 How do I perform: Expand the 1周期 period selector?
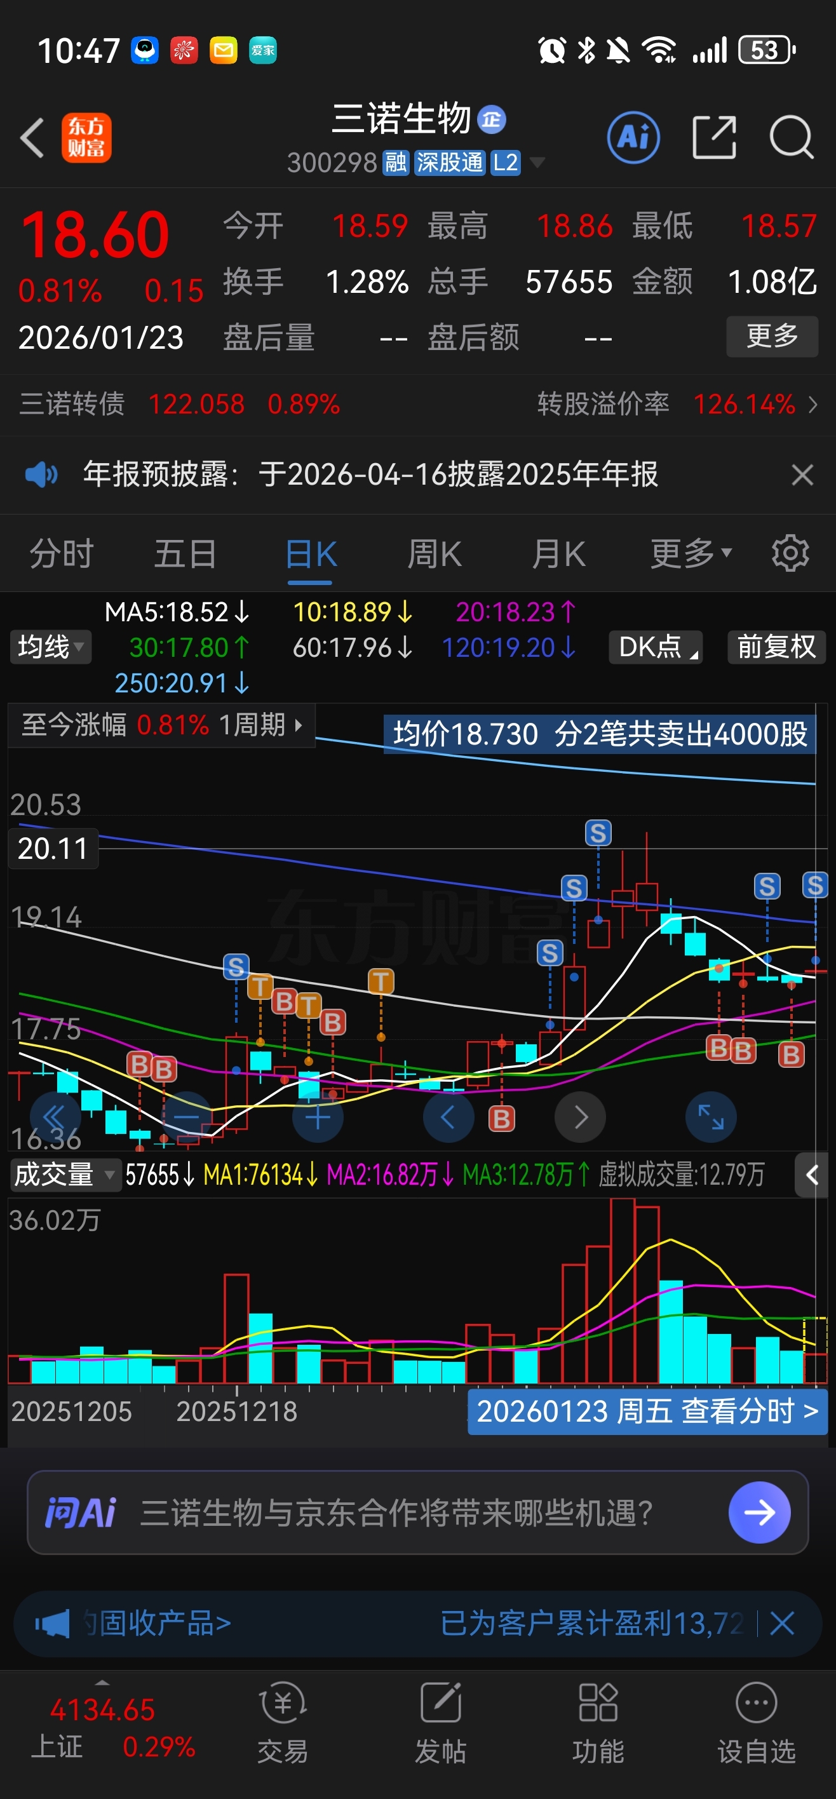tap(261, 724)
